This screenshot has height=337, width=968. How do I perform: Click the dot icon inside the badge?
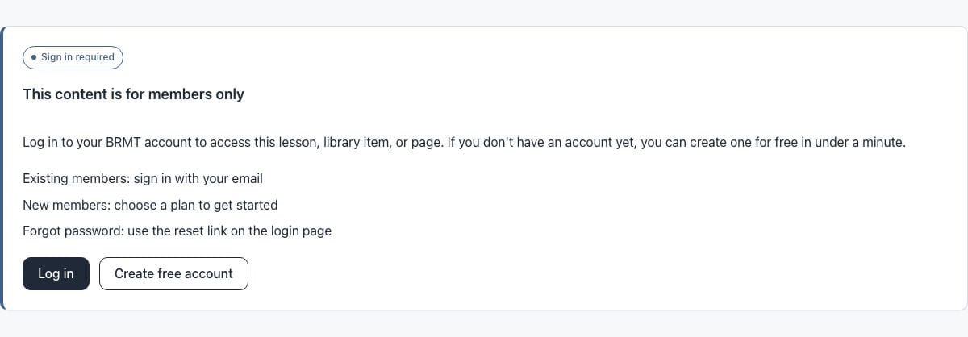(34, 57)
